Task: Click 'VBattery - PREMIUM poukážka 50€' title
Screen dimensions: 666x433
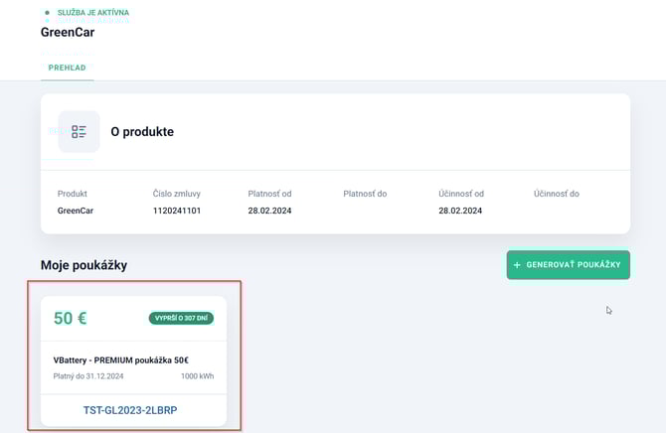Action: pos(121,360)
